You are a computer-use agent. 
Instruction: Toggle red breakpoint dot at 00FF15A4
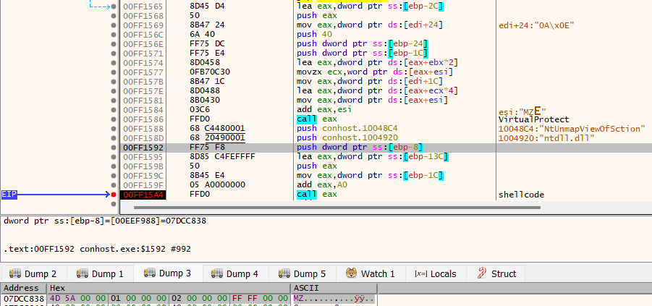tap(114, 195)
